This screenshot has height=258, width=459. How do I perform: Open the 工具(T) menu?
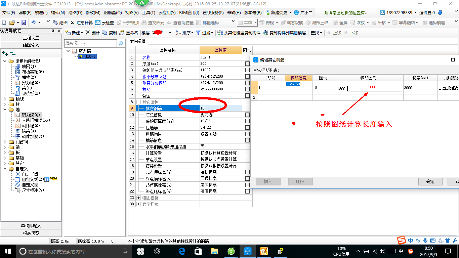pyautogui.click(x=149, y=12)
